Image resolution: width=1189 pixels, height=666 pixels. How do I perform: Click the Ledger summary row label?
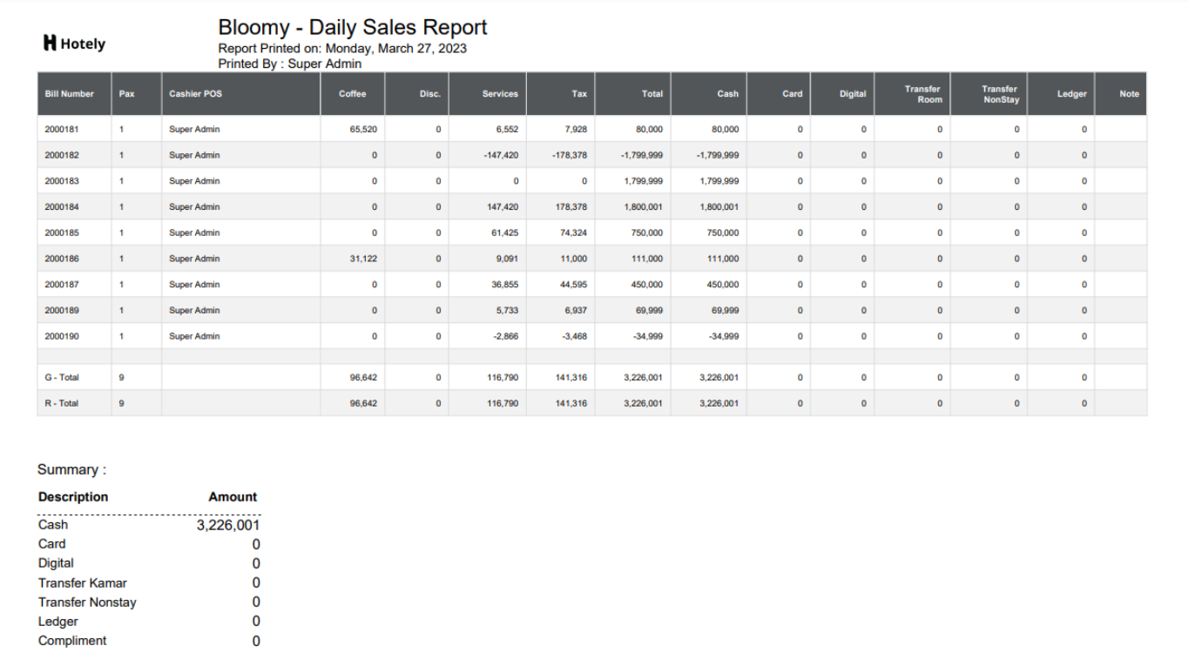(x=58, y=622)
